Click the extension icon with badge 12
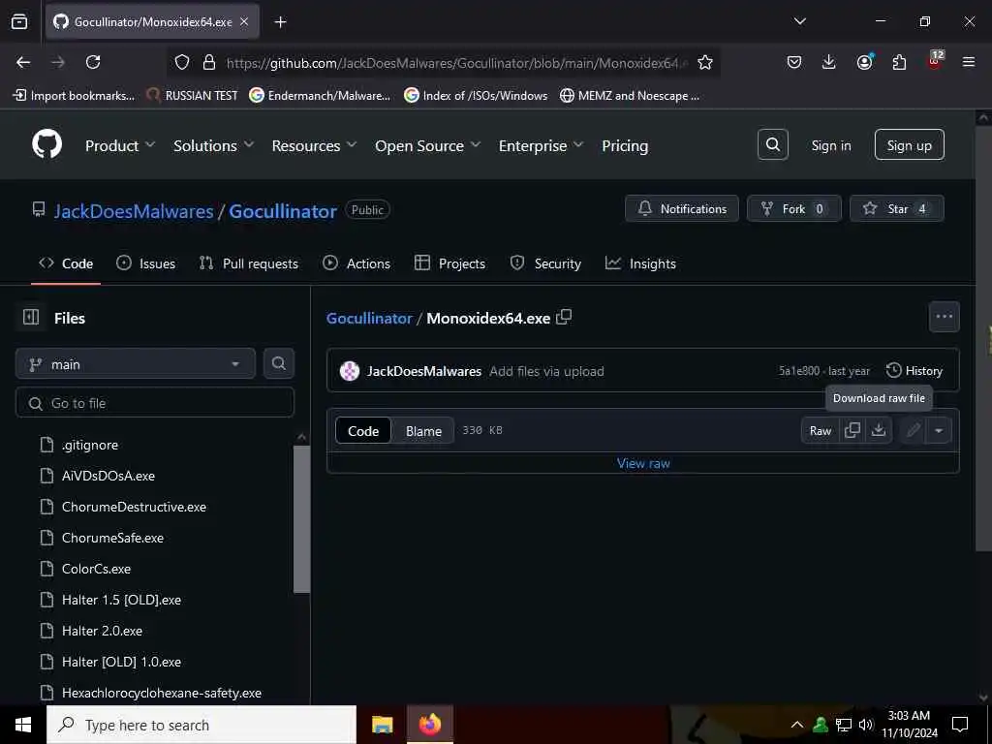 pos(934,61)
